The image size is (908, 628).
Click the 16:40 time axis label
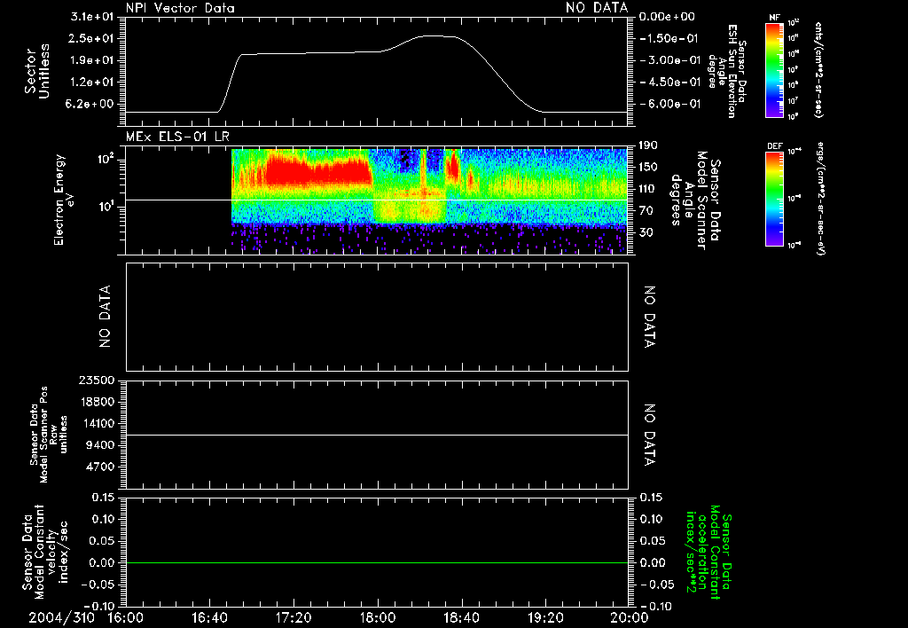pos(209,617)
